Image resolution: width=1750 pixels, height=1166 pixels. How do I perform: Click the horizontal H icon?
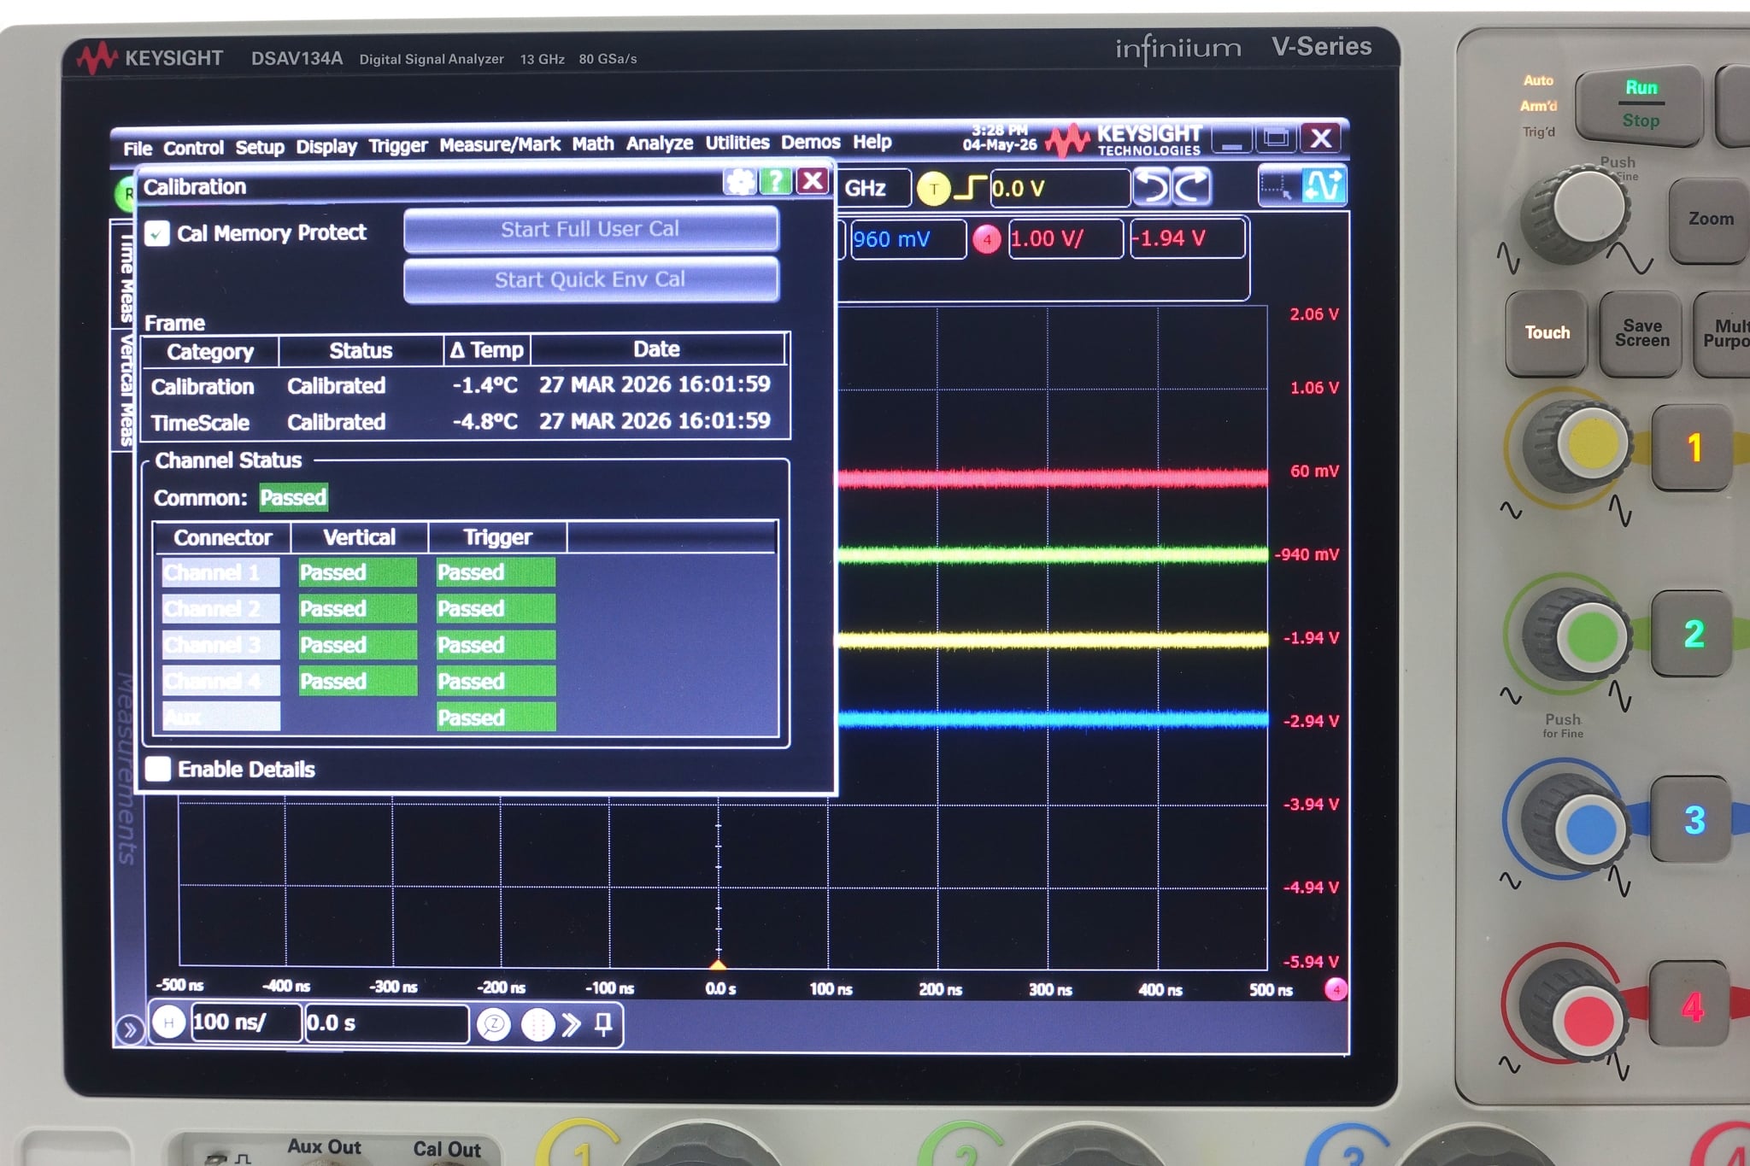(169, 1022)
